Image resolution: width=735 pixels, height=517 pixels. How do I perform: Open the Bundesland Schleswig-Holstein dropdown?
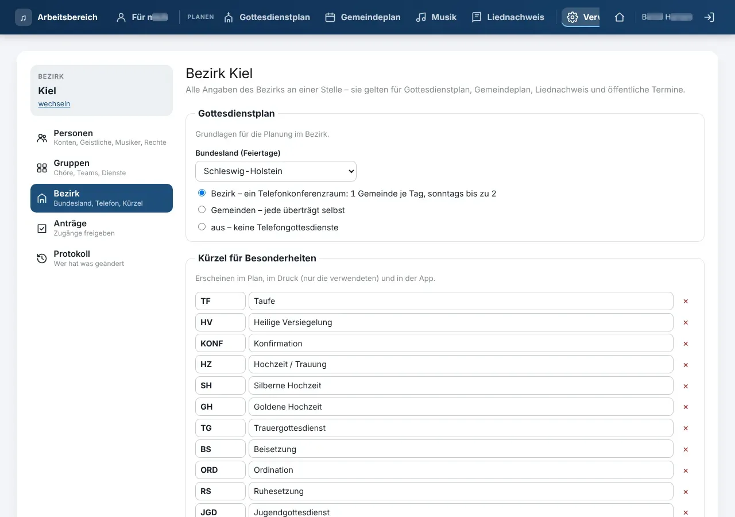point(276,171)
